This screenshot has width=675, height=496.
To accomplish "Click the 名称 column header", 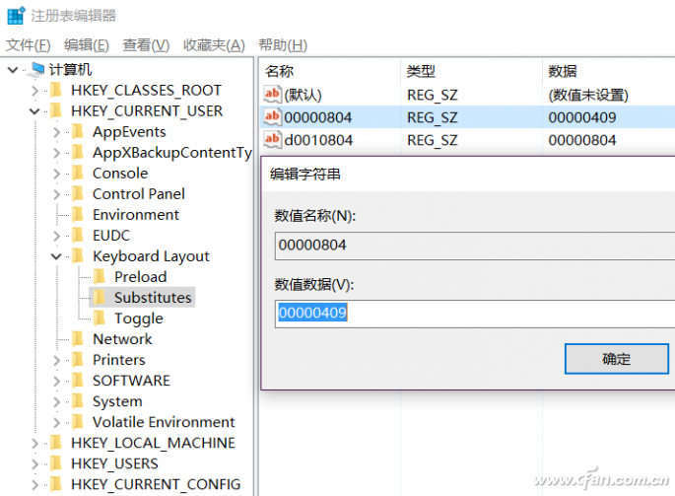I will [x=330, y=71].
